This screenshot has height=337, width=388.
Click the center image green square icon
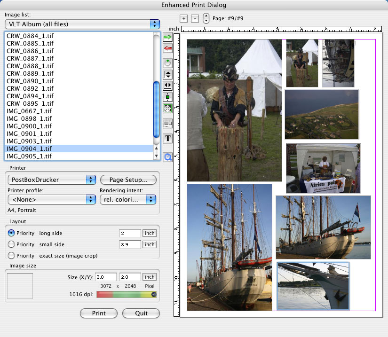(x=167, y=97)
